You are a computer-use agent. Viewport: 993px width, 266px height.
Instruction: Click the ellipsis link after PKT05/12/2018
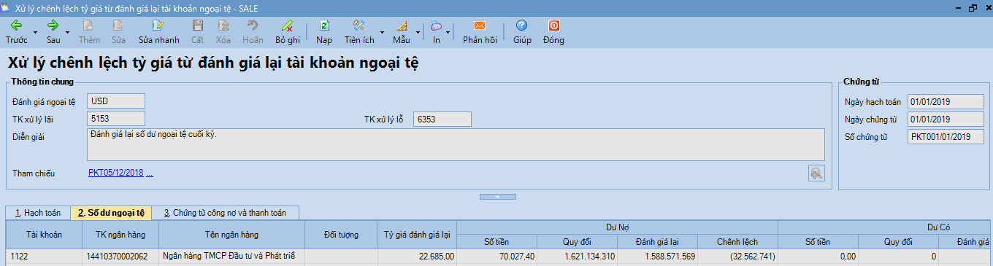pyautogui.click(x=150, y=173)
